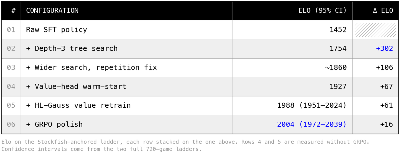This screenshot has height=153, width=400.
Task: Click the ~1860 Elo value
Action: [336, 68]
